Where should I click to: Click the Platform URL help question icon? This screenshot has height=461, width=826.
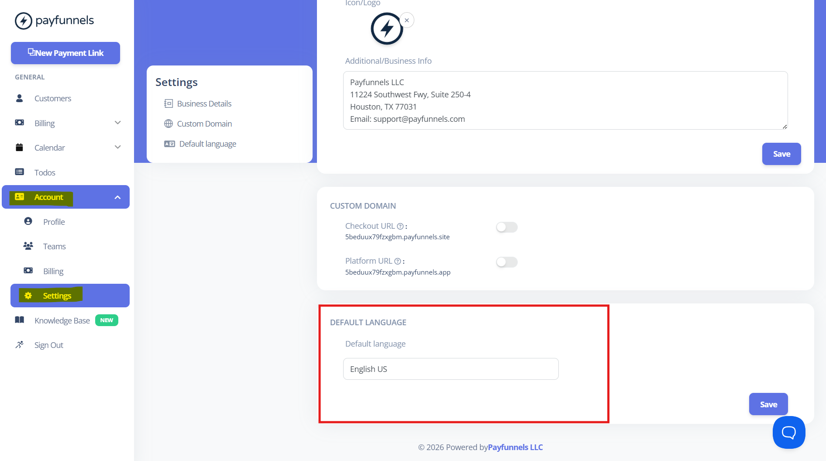pos(398,261)
